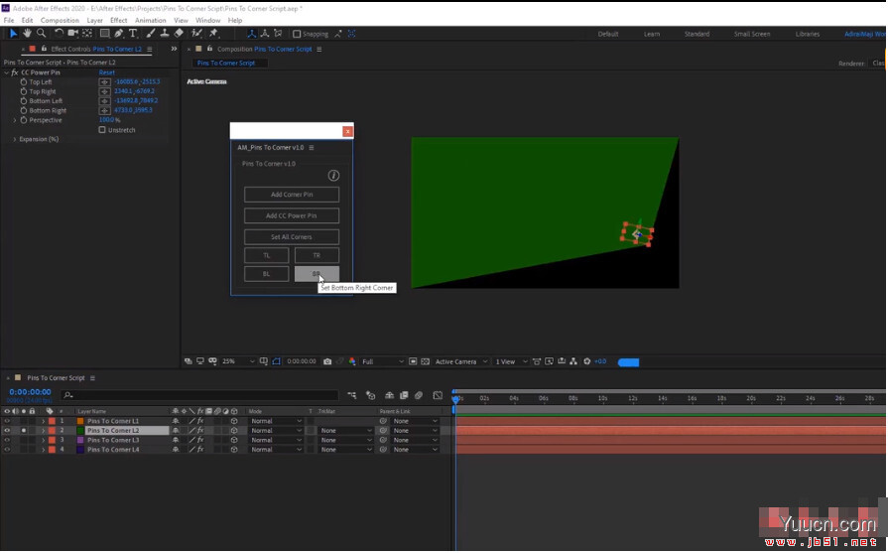The width and height of the screenshot is (888, 553).
Task: Select the Pen tool
Action: tap(119, 34)
